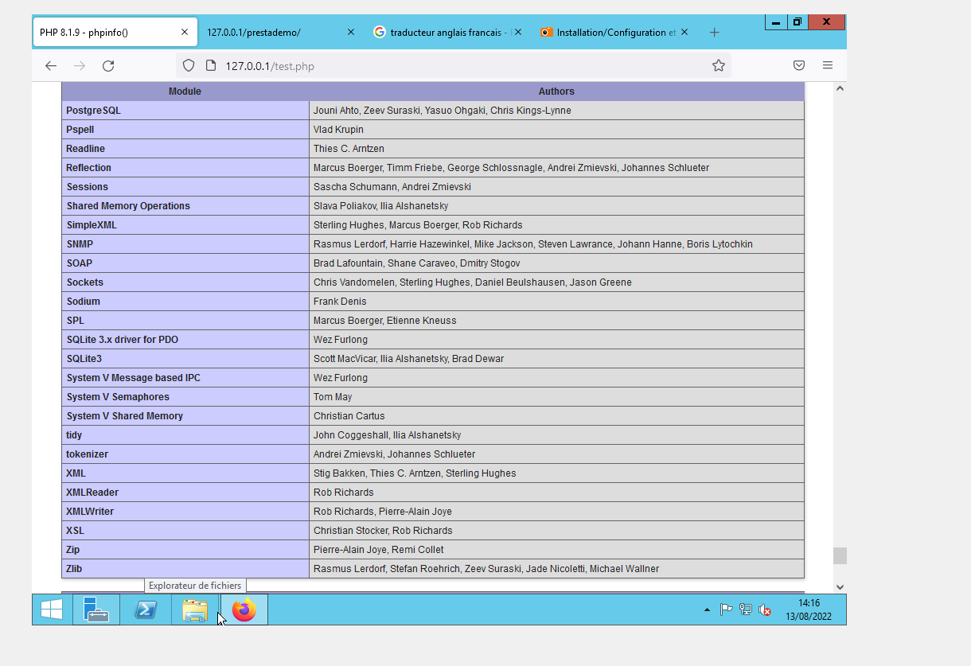Screen dimensions: 971x666
Task: Click the SQLite 3.x driver for PDO cell
Action: click(x=185, y=340)
